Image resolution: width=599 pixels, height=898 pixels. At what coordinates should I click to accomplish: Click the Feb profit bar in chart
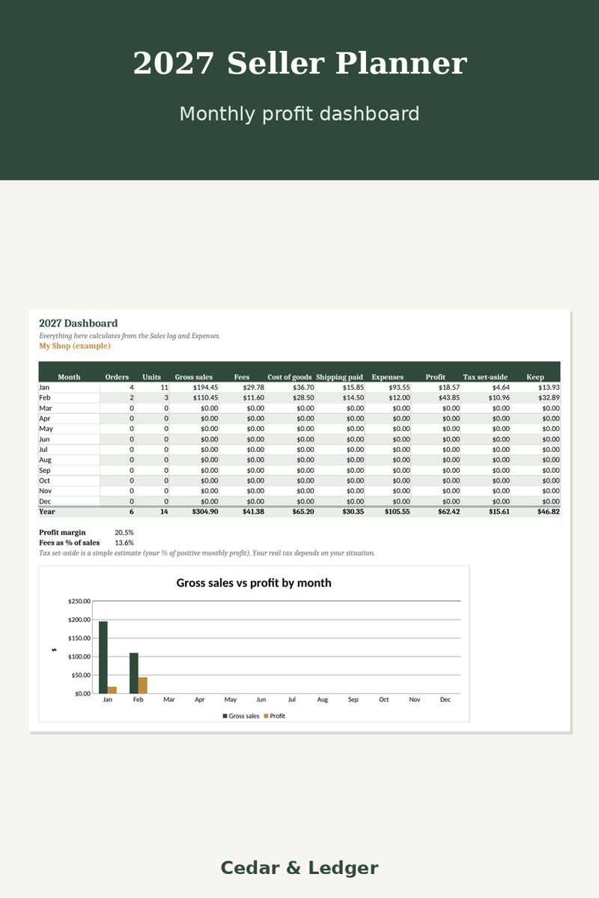tap(143, 685)
